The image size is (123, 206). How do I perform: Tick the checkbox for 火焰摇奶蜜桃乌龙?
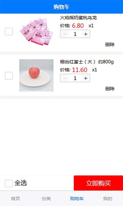(x=9, y=31)
